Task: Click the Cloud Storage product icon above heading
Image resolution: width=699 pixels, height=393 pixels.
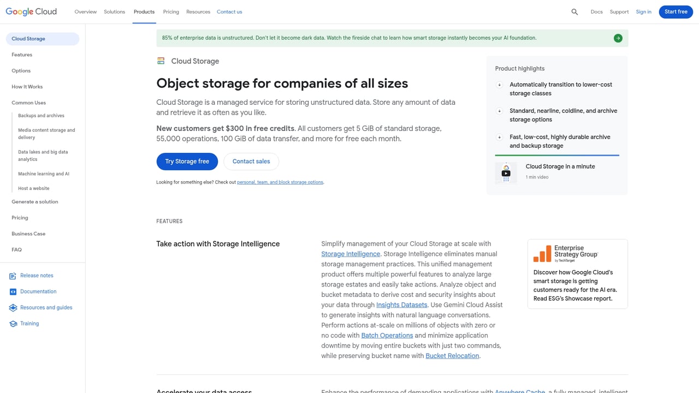Action: (x=161, y=61)
